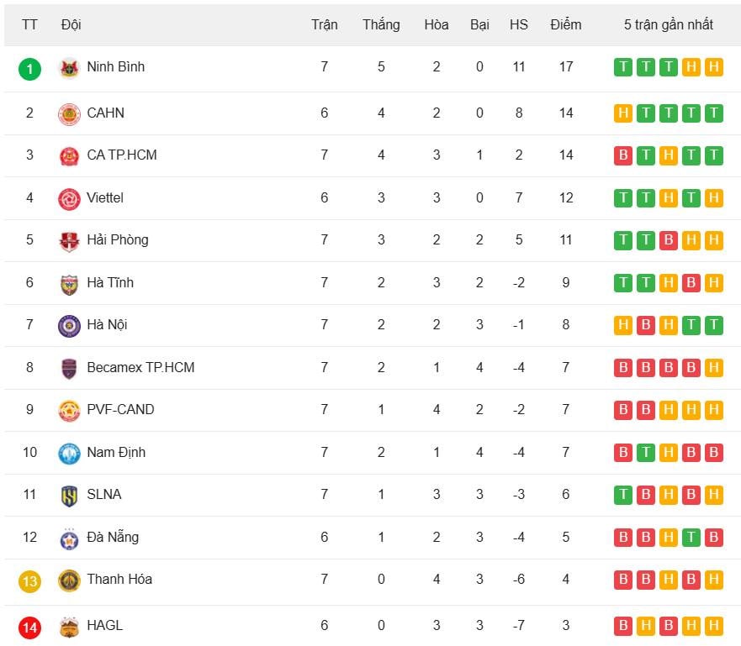Click CAHN's yellow H form result
741x646 pixels.
click(623, 113)
